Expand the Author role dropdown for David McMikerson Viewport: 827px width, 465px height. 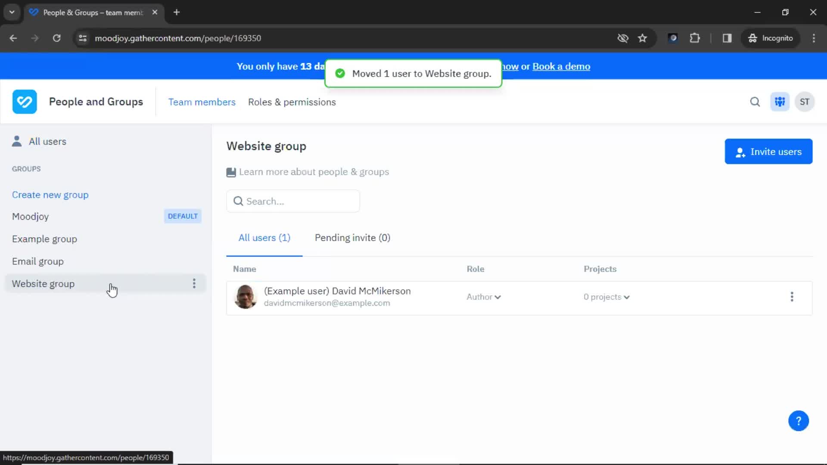pos(482,297)
